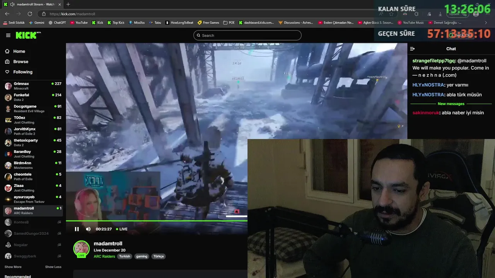Open BaranBoy channel in sidebar
The width and height of the screenshot is (495, 278).
pos(32,154)
